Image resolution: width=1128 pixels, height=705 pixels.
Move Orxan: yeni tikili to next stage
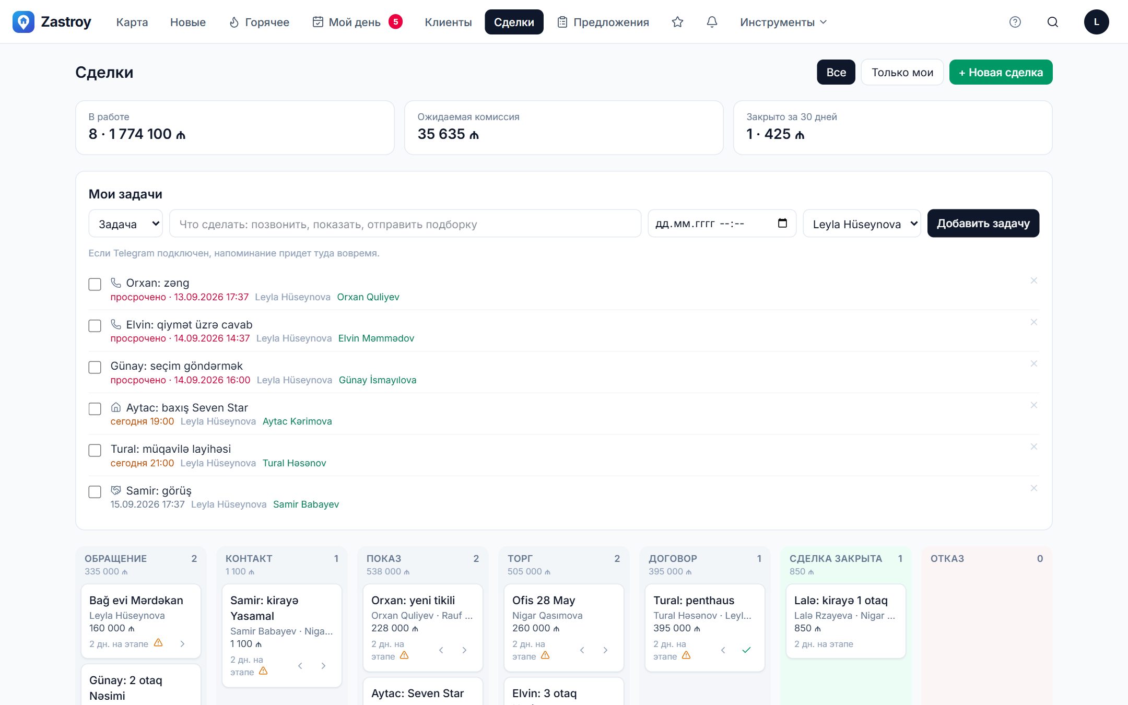[x=464, y=650]
